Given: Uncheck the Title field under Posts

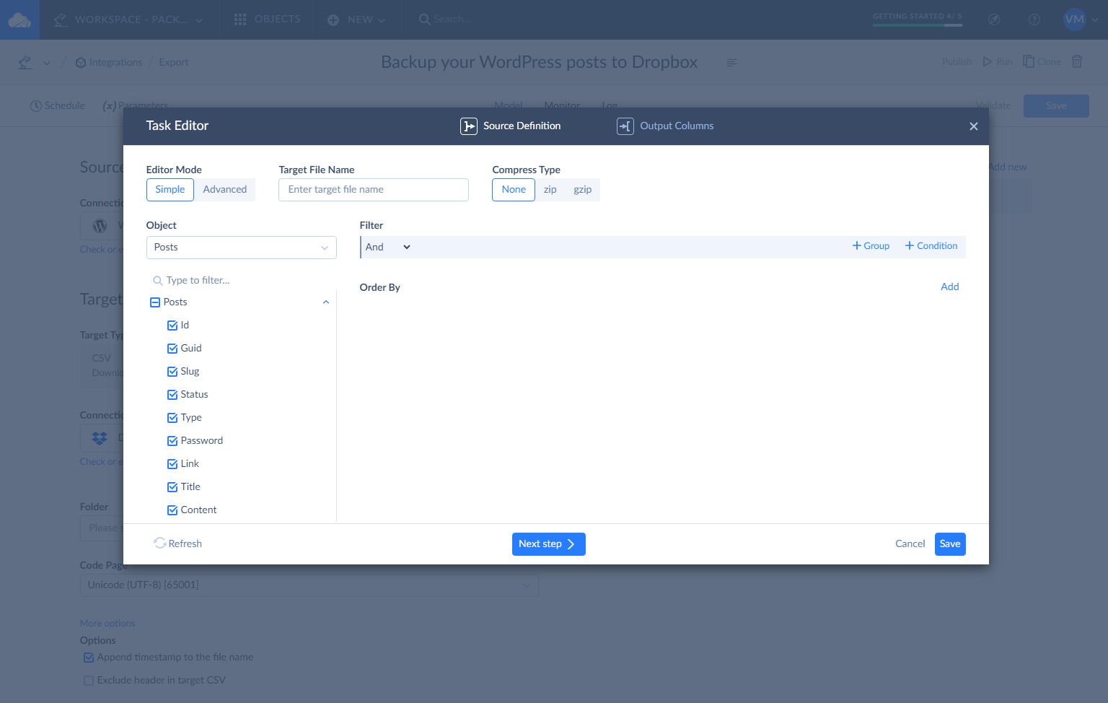Looking at the screenshot, I should pyautogui.click(x=172, y=486).
